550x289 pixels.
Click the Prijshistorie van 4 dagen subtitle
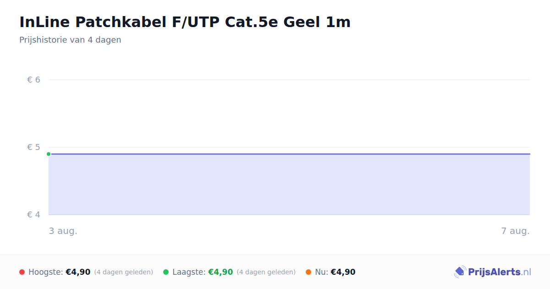(70, 40)
